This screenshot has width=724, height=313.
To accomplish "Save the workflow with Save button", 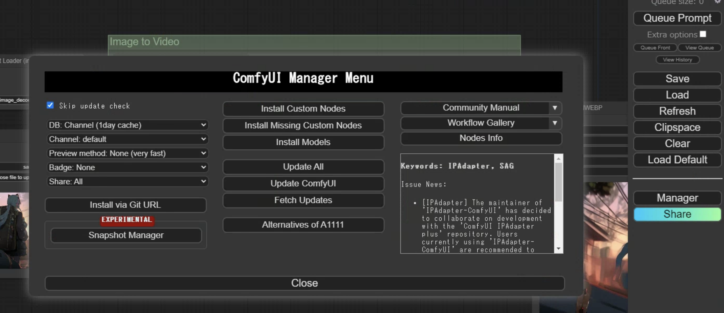I will (677, 79).
